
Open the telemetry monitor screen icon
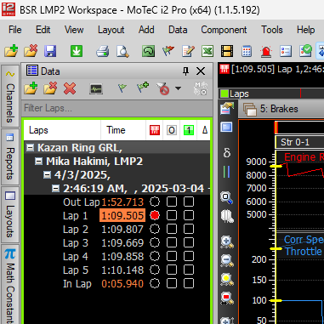pyautogui.click(x=96, y=89)
